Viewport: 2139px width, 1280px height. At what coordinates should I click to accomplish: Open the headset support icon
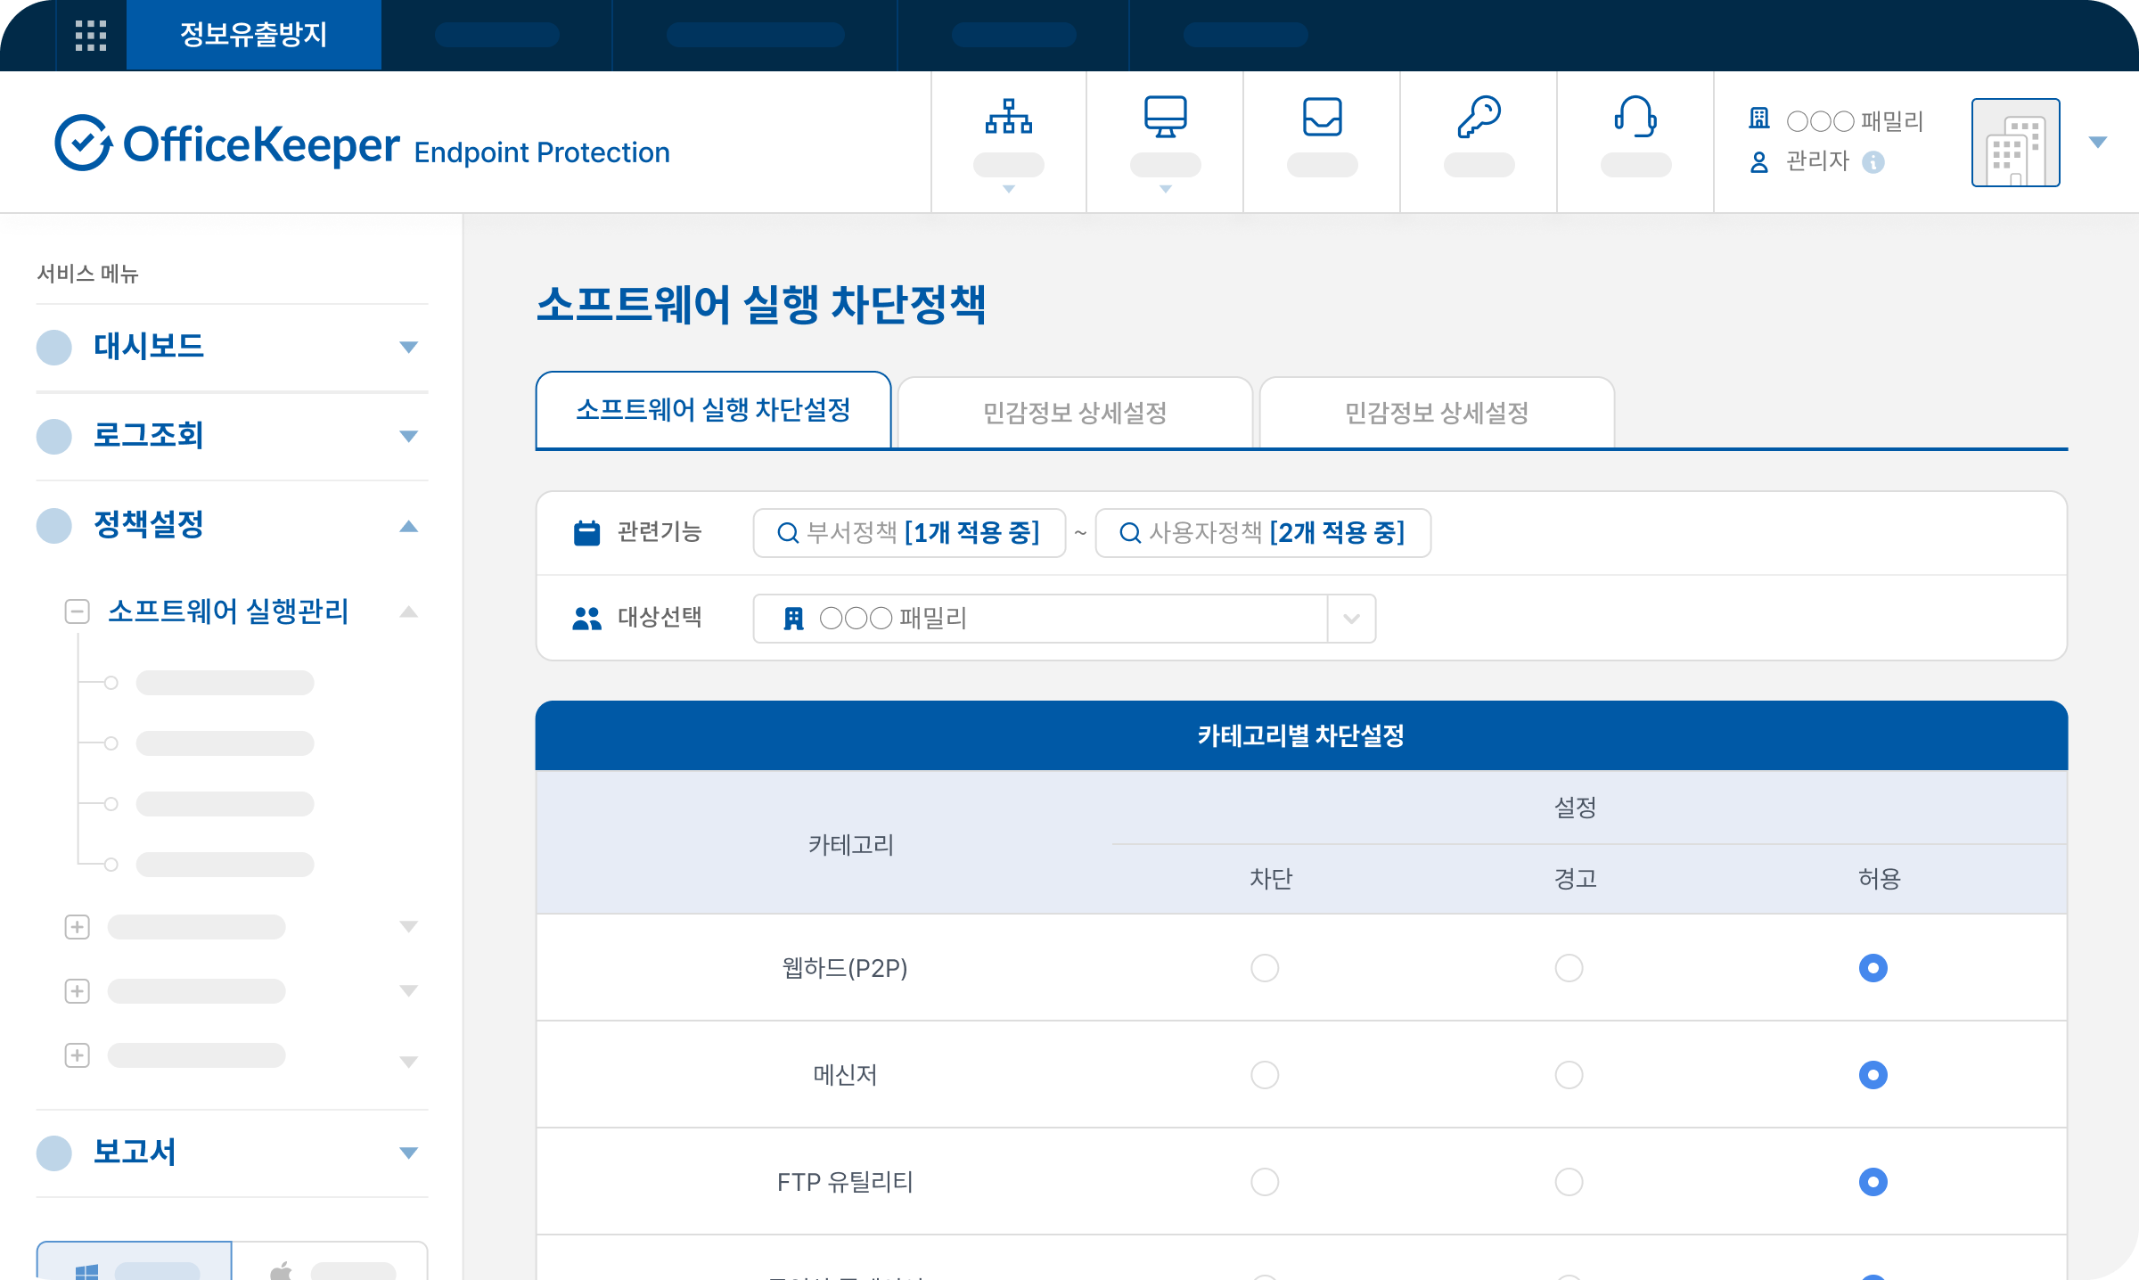(1635, 117)
